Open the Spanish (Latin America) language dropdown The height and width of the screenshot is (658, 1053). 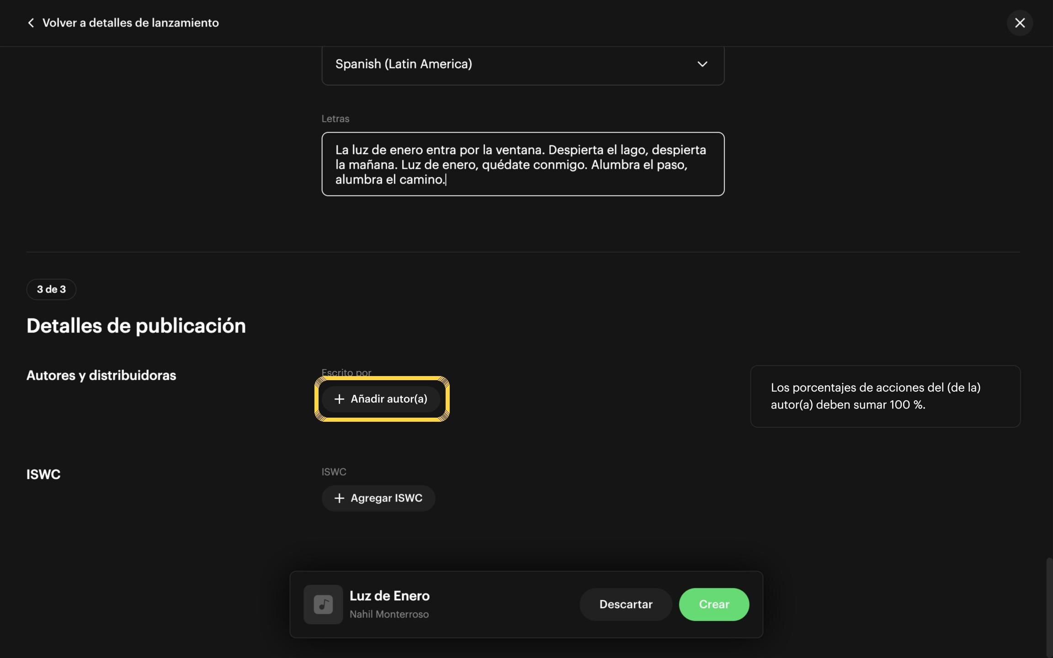pyautogui.click(x=523, y=64)
